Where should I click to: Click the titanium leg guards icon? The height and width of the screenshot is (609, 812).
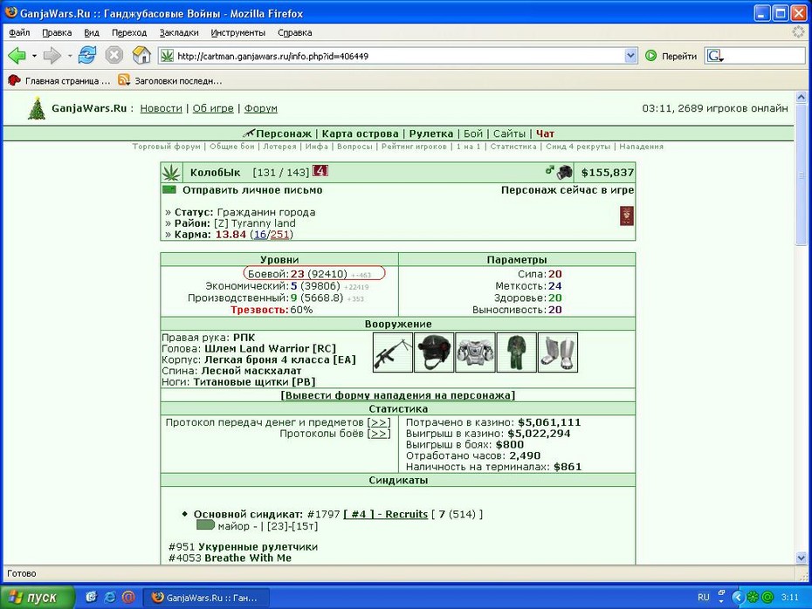tap(558, 352)
